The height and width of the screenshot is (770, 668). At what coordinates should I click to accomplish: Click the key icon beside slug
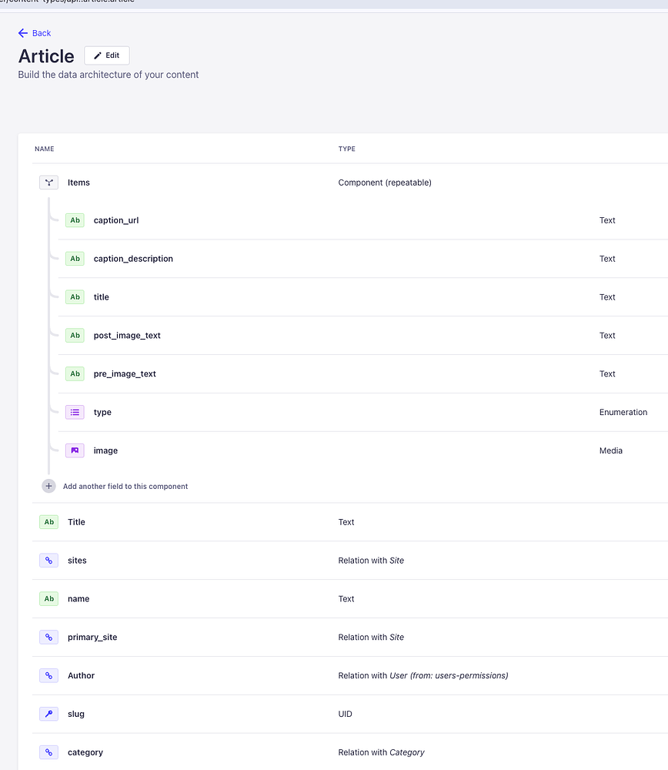[48, 714]
